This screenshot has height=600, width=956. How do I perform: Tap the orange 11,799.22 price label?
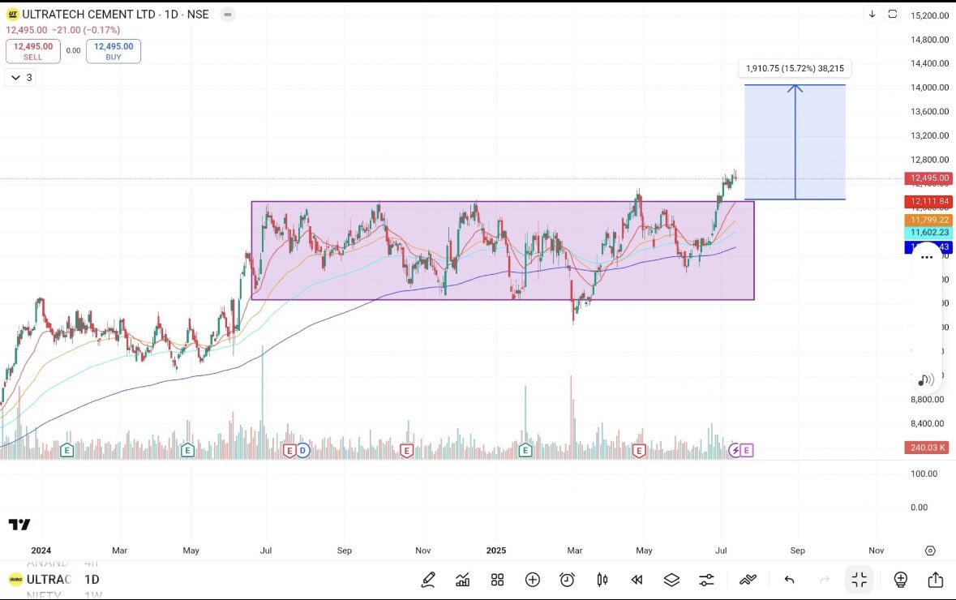pos(929,220)
